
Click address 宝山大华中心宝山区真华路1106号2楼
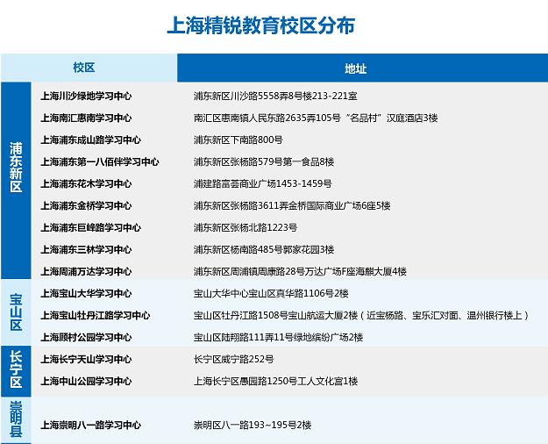(271, 293)
